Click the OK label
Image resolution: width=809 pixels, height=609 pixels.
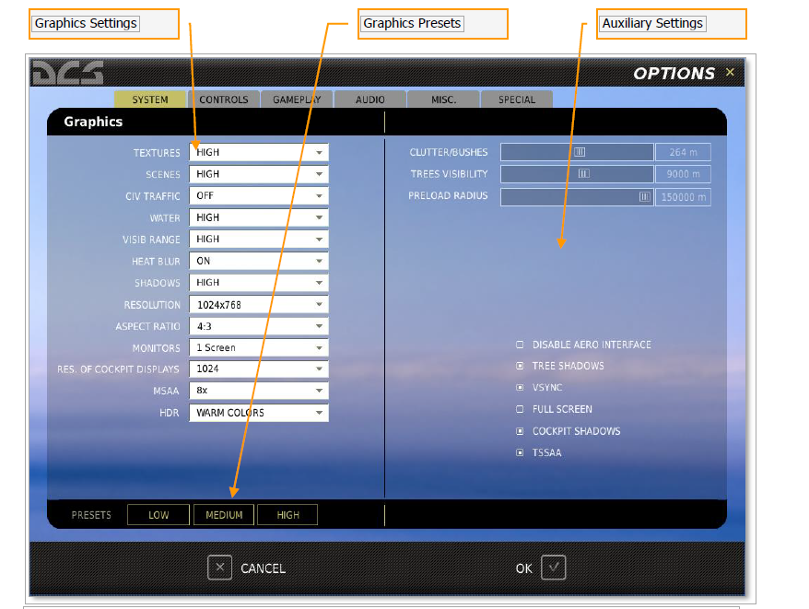coord(523,568)
